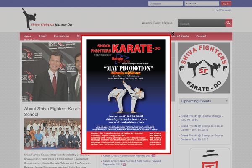Click the slideshow photo of men in suits
Screen dimensions: 252x168
click(51, 72)
